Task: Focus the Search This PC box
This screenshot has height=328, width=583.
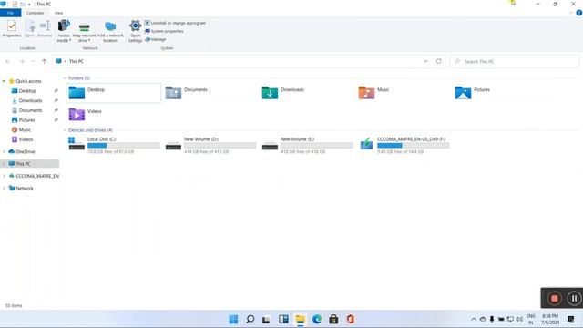Action: click(x=515, y=61)
